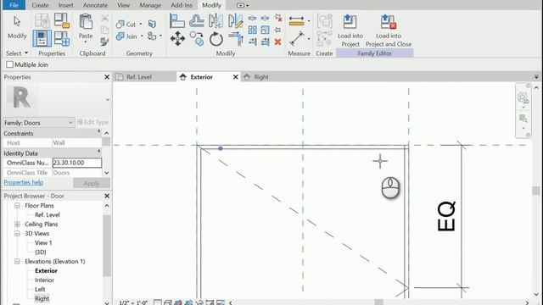Click the Edit Type button
543x305 pixels.
point(92,122)
